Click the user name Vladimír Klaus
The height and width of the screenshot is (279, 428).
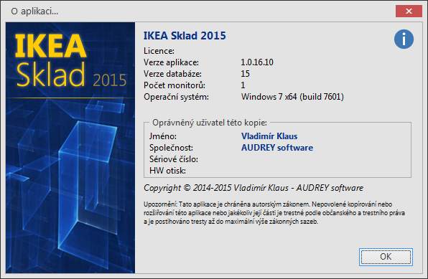269,136
